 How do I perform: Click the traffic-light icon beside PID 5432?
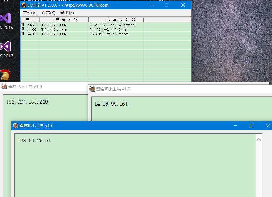tap(23, 24)
